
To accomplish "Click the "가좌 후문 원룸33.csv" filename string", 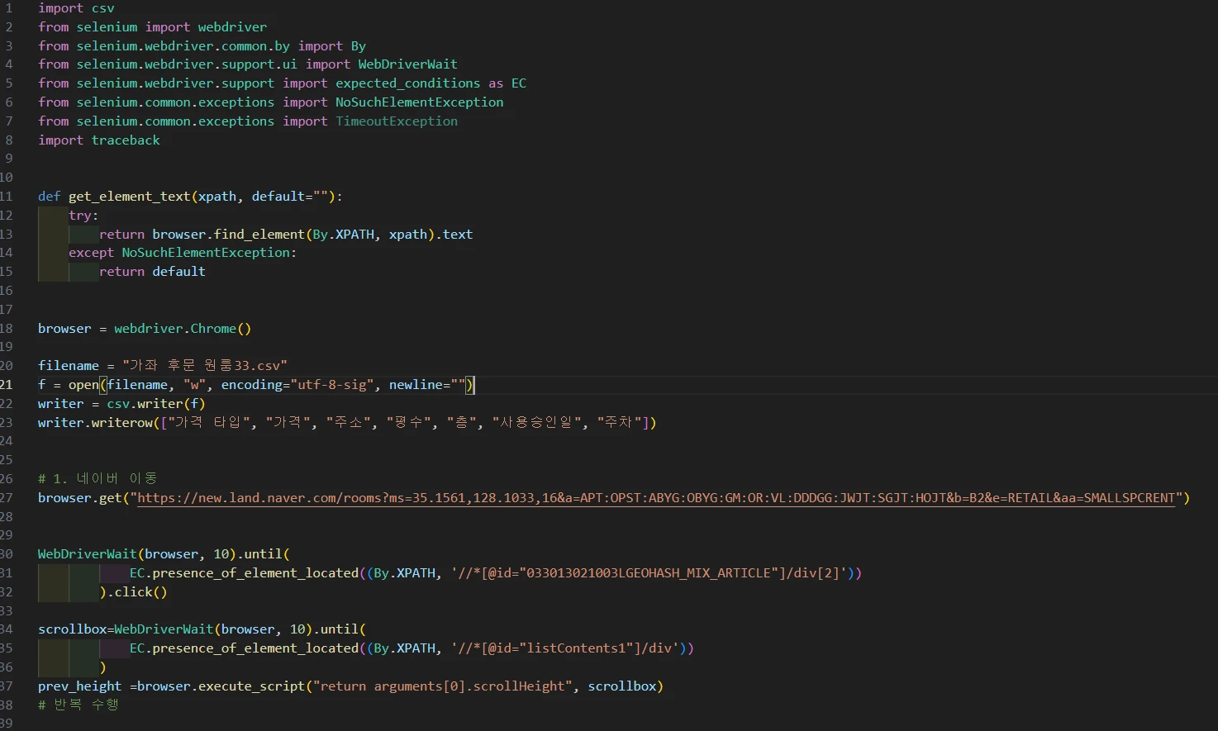I will point(204,366).
